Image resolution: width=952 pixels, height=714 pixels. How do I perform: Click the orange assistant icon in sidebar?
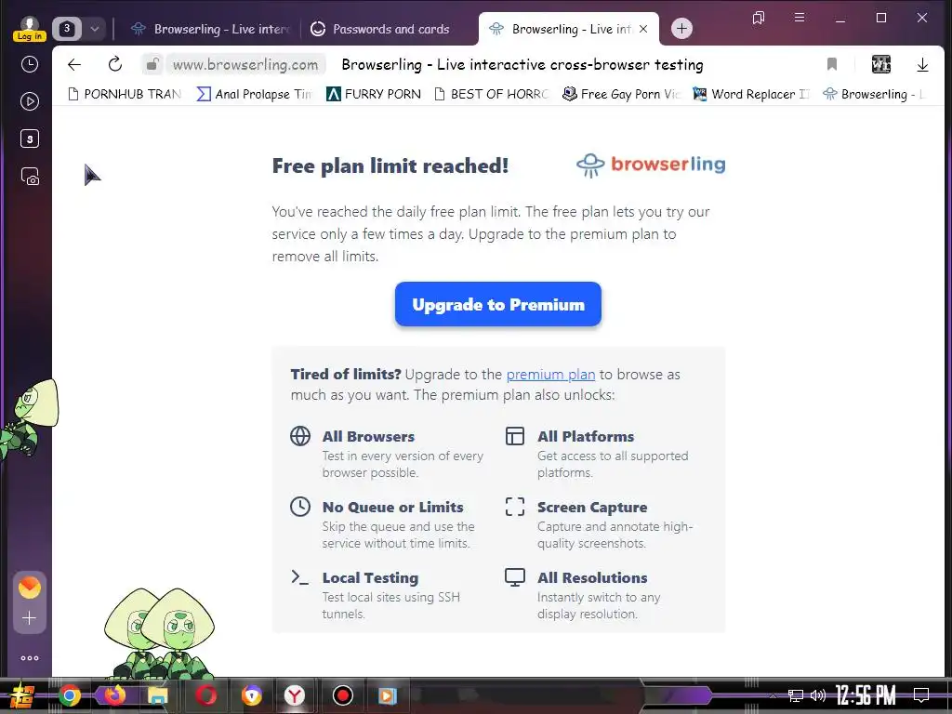click(29, 588)
